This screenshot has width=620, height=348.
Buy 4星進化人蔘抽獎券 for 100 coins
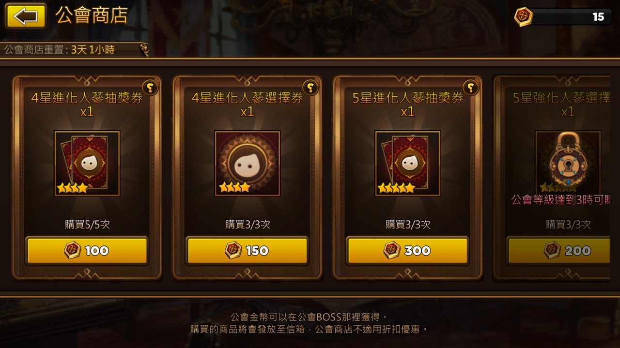87,251
